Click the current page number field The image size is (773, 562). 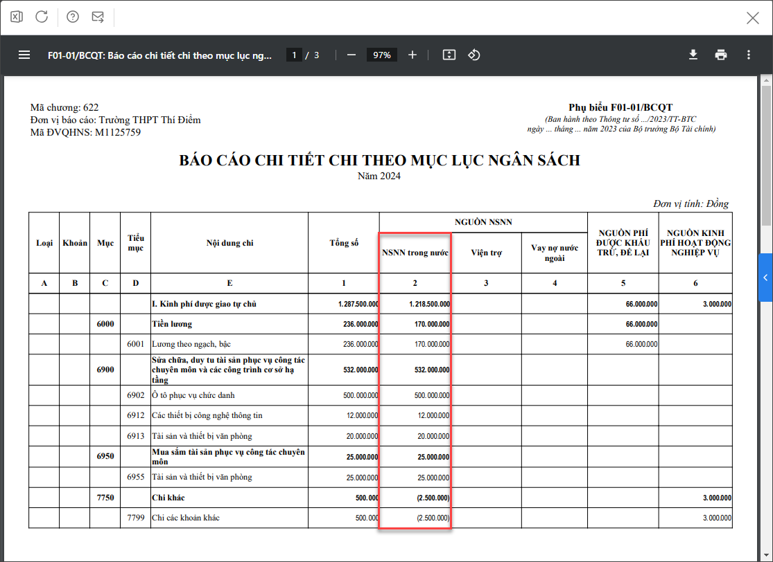[x=294, y=55]
